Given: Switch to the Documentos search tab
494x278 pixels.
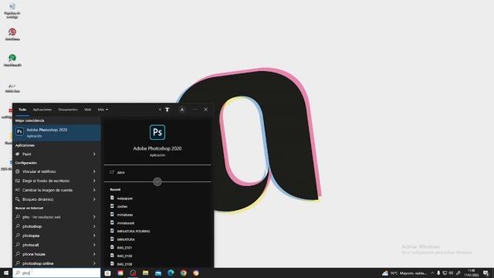Looking at the screenshot, I should 68,110.
